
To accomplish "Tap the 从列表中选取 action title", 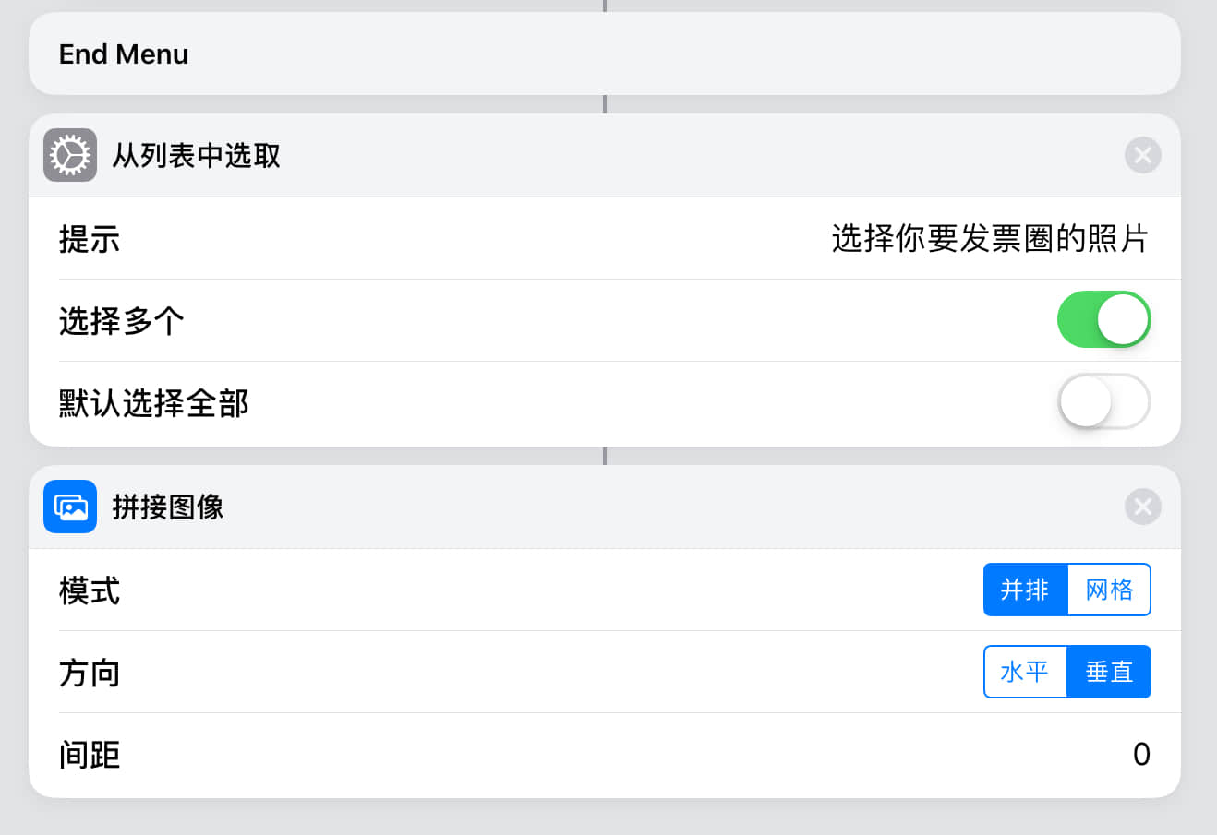I will click(x=196, y=155).
